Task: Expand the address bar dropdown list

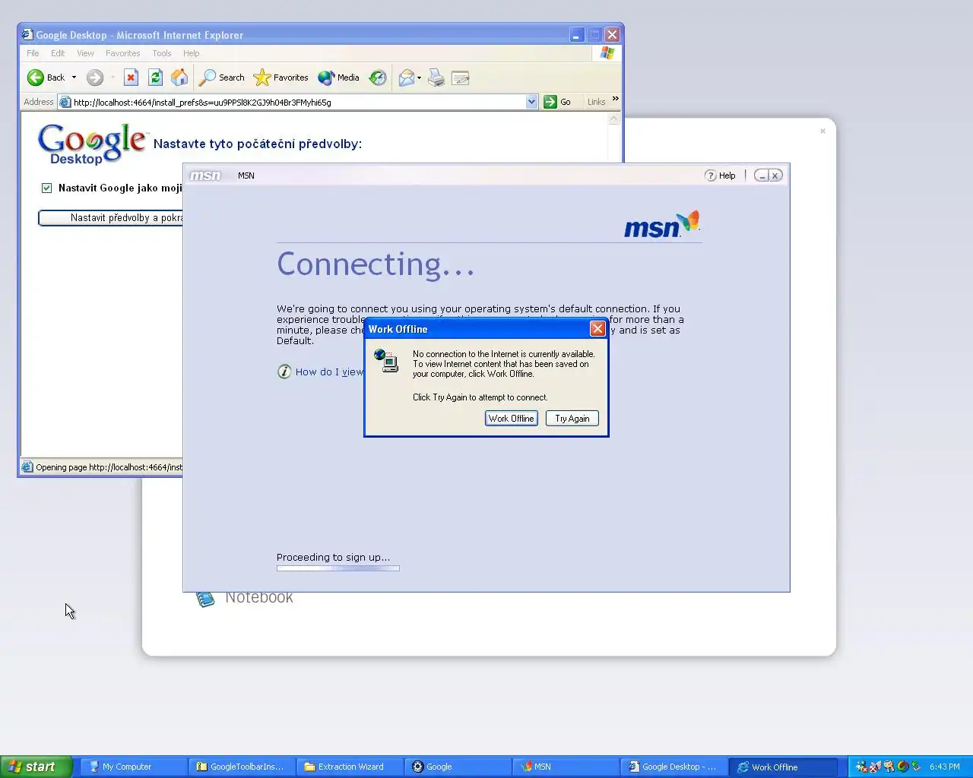Action: pos(531,102)
